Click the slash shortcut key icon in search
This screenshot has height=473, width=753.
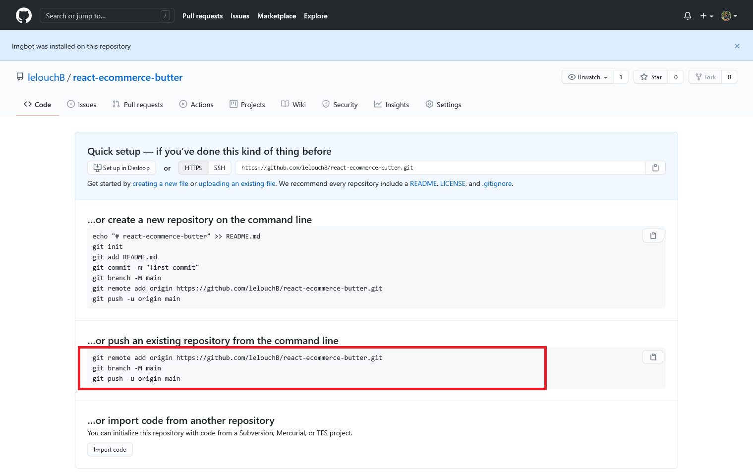tap(166, 16)
